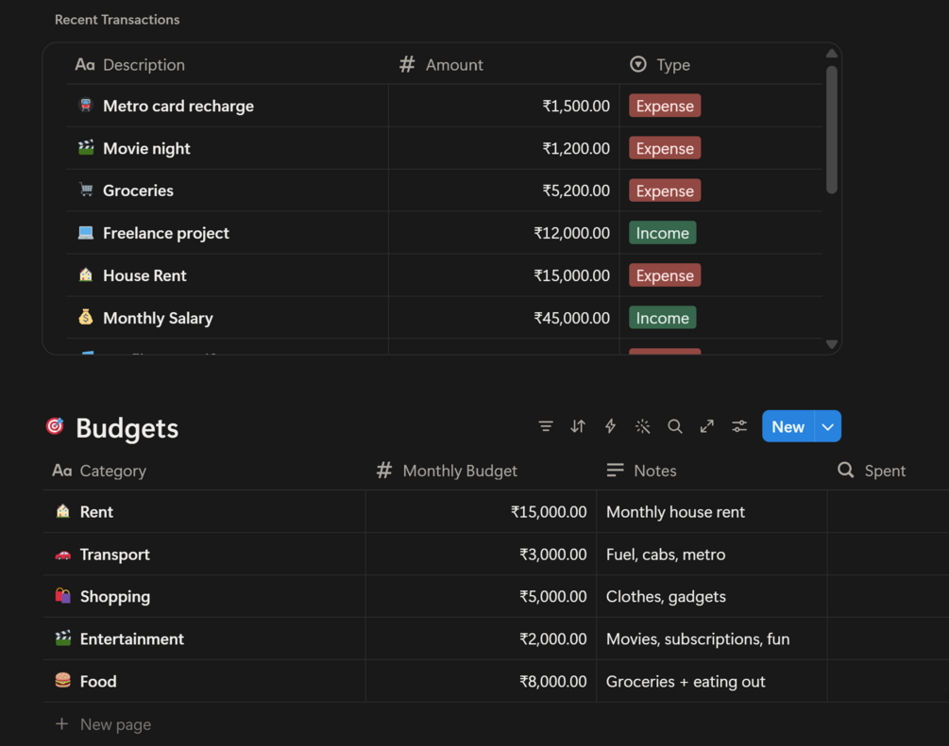Open the view settings sliders icon
This screenshot has height=746, width=949.
(x=739, y=426)
